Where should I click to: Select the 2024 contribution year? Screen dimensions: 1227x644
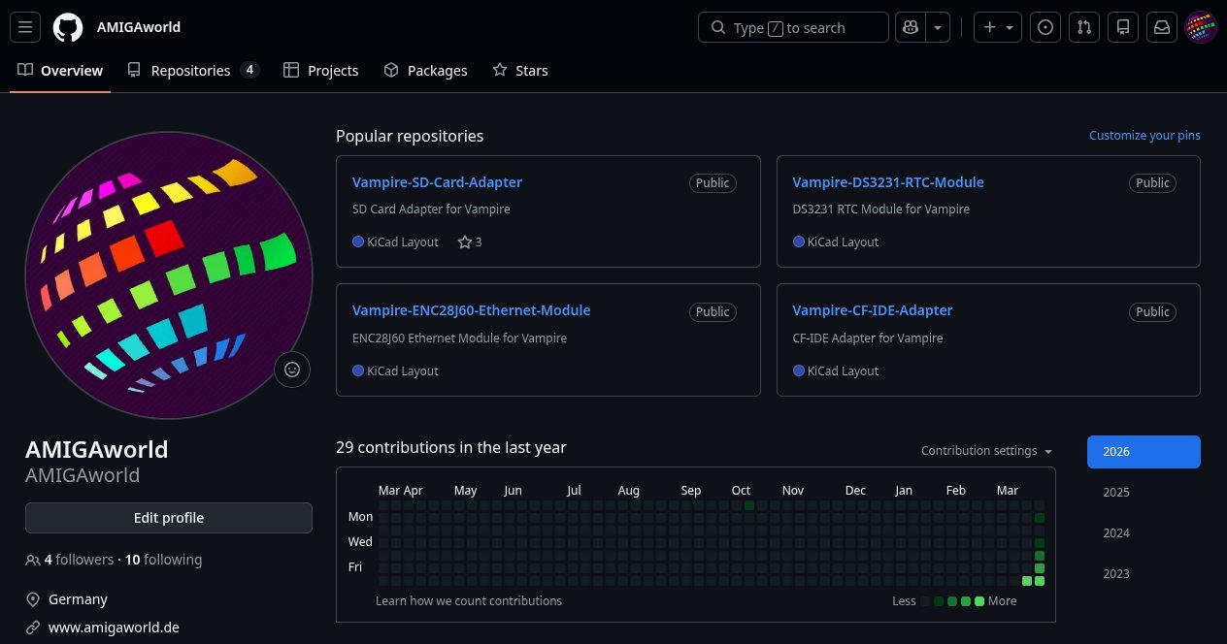[1116, 533]
